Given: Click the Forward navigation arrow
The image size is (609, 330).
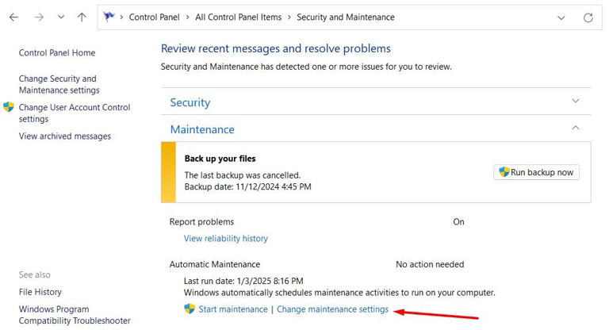Looking at the screenshot, I should coord(37,17).
